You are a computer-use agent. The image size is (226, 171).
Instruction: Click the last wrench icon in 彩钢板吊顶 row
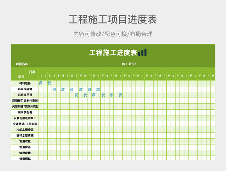pyautogui.click(x=120, y=95)
